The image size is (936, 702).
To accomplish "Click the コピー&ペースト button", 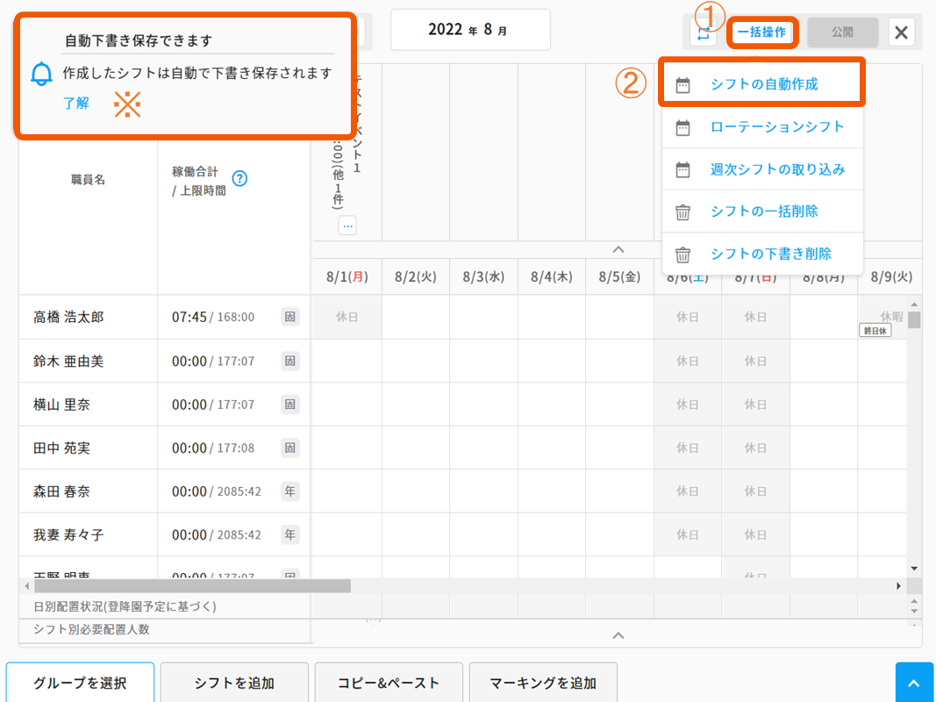I will [x=389, y=683].
